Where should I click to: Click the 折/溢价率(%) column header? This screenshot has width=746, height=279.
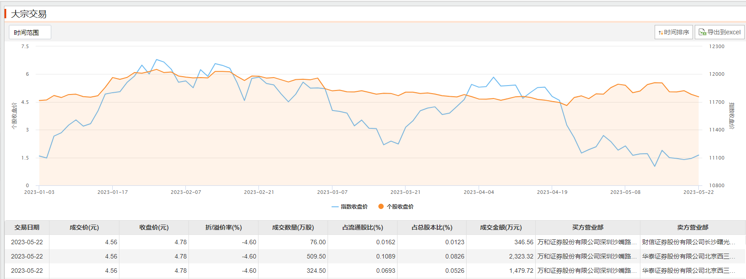click(x=223, y=227)
